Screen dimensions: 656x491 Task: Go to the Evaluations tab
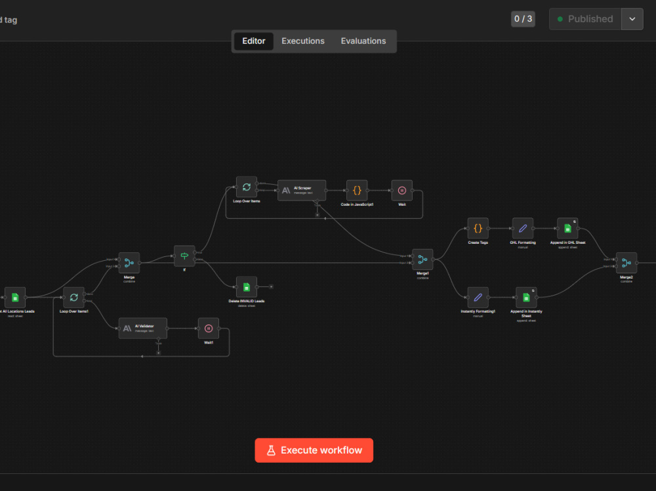tap(363, 41)
